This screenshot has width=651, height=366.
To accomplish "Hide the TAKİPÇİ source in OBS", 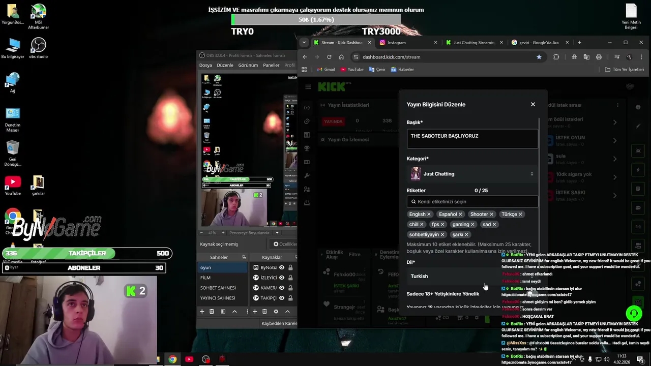I will [x=282, y=298].
